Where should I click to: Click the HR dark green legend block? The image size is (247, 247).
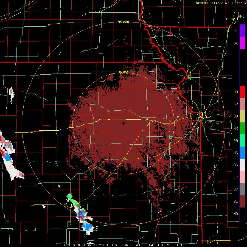coord(242,128)
